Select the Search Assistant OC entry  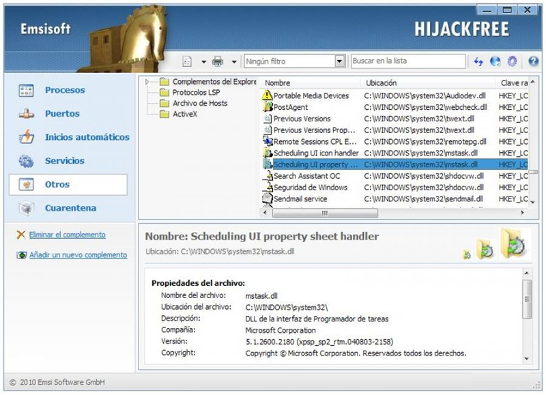point(394,176)
